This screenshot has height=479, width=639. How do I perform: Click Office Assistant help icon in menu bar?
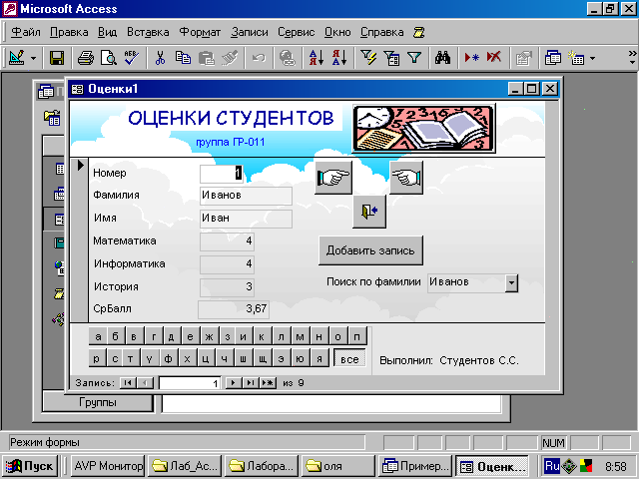pyautogui.click(x=418, y=32)
